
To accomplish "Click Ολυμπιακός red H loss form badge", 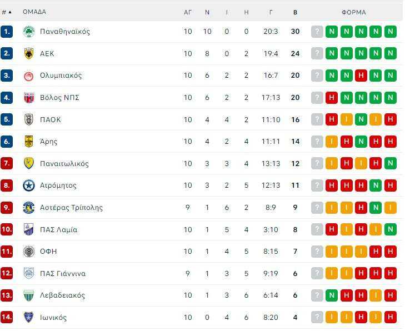I will tap(361, 76).
